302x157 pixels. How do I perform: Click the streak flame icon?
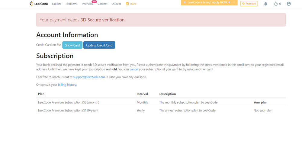coord(276,4)
